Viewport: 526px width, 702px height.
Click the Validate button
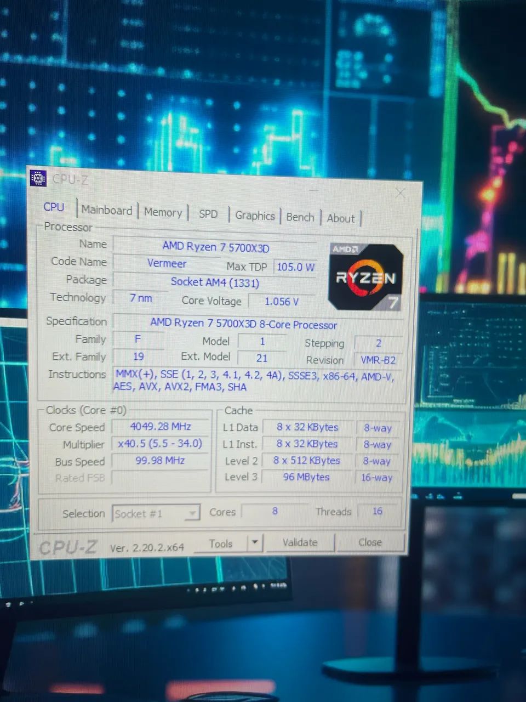point(300,542)
